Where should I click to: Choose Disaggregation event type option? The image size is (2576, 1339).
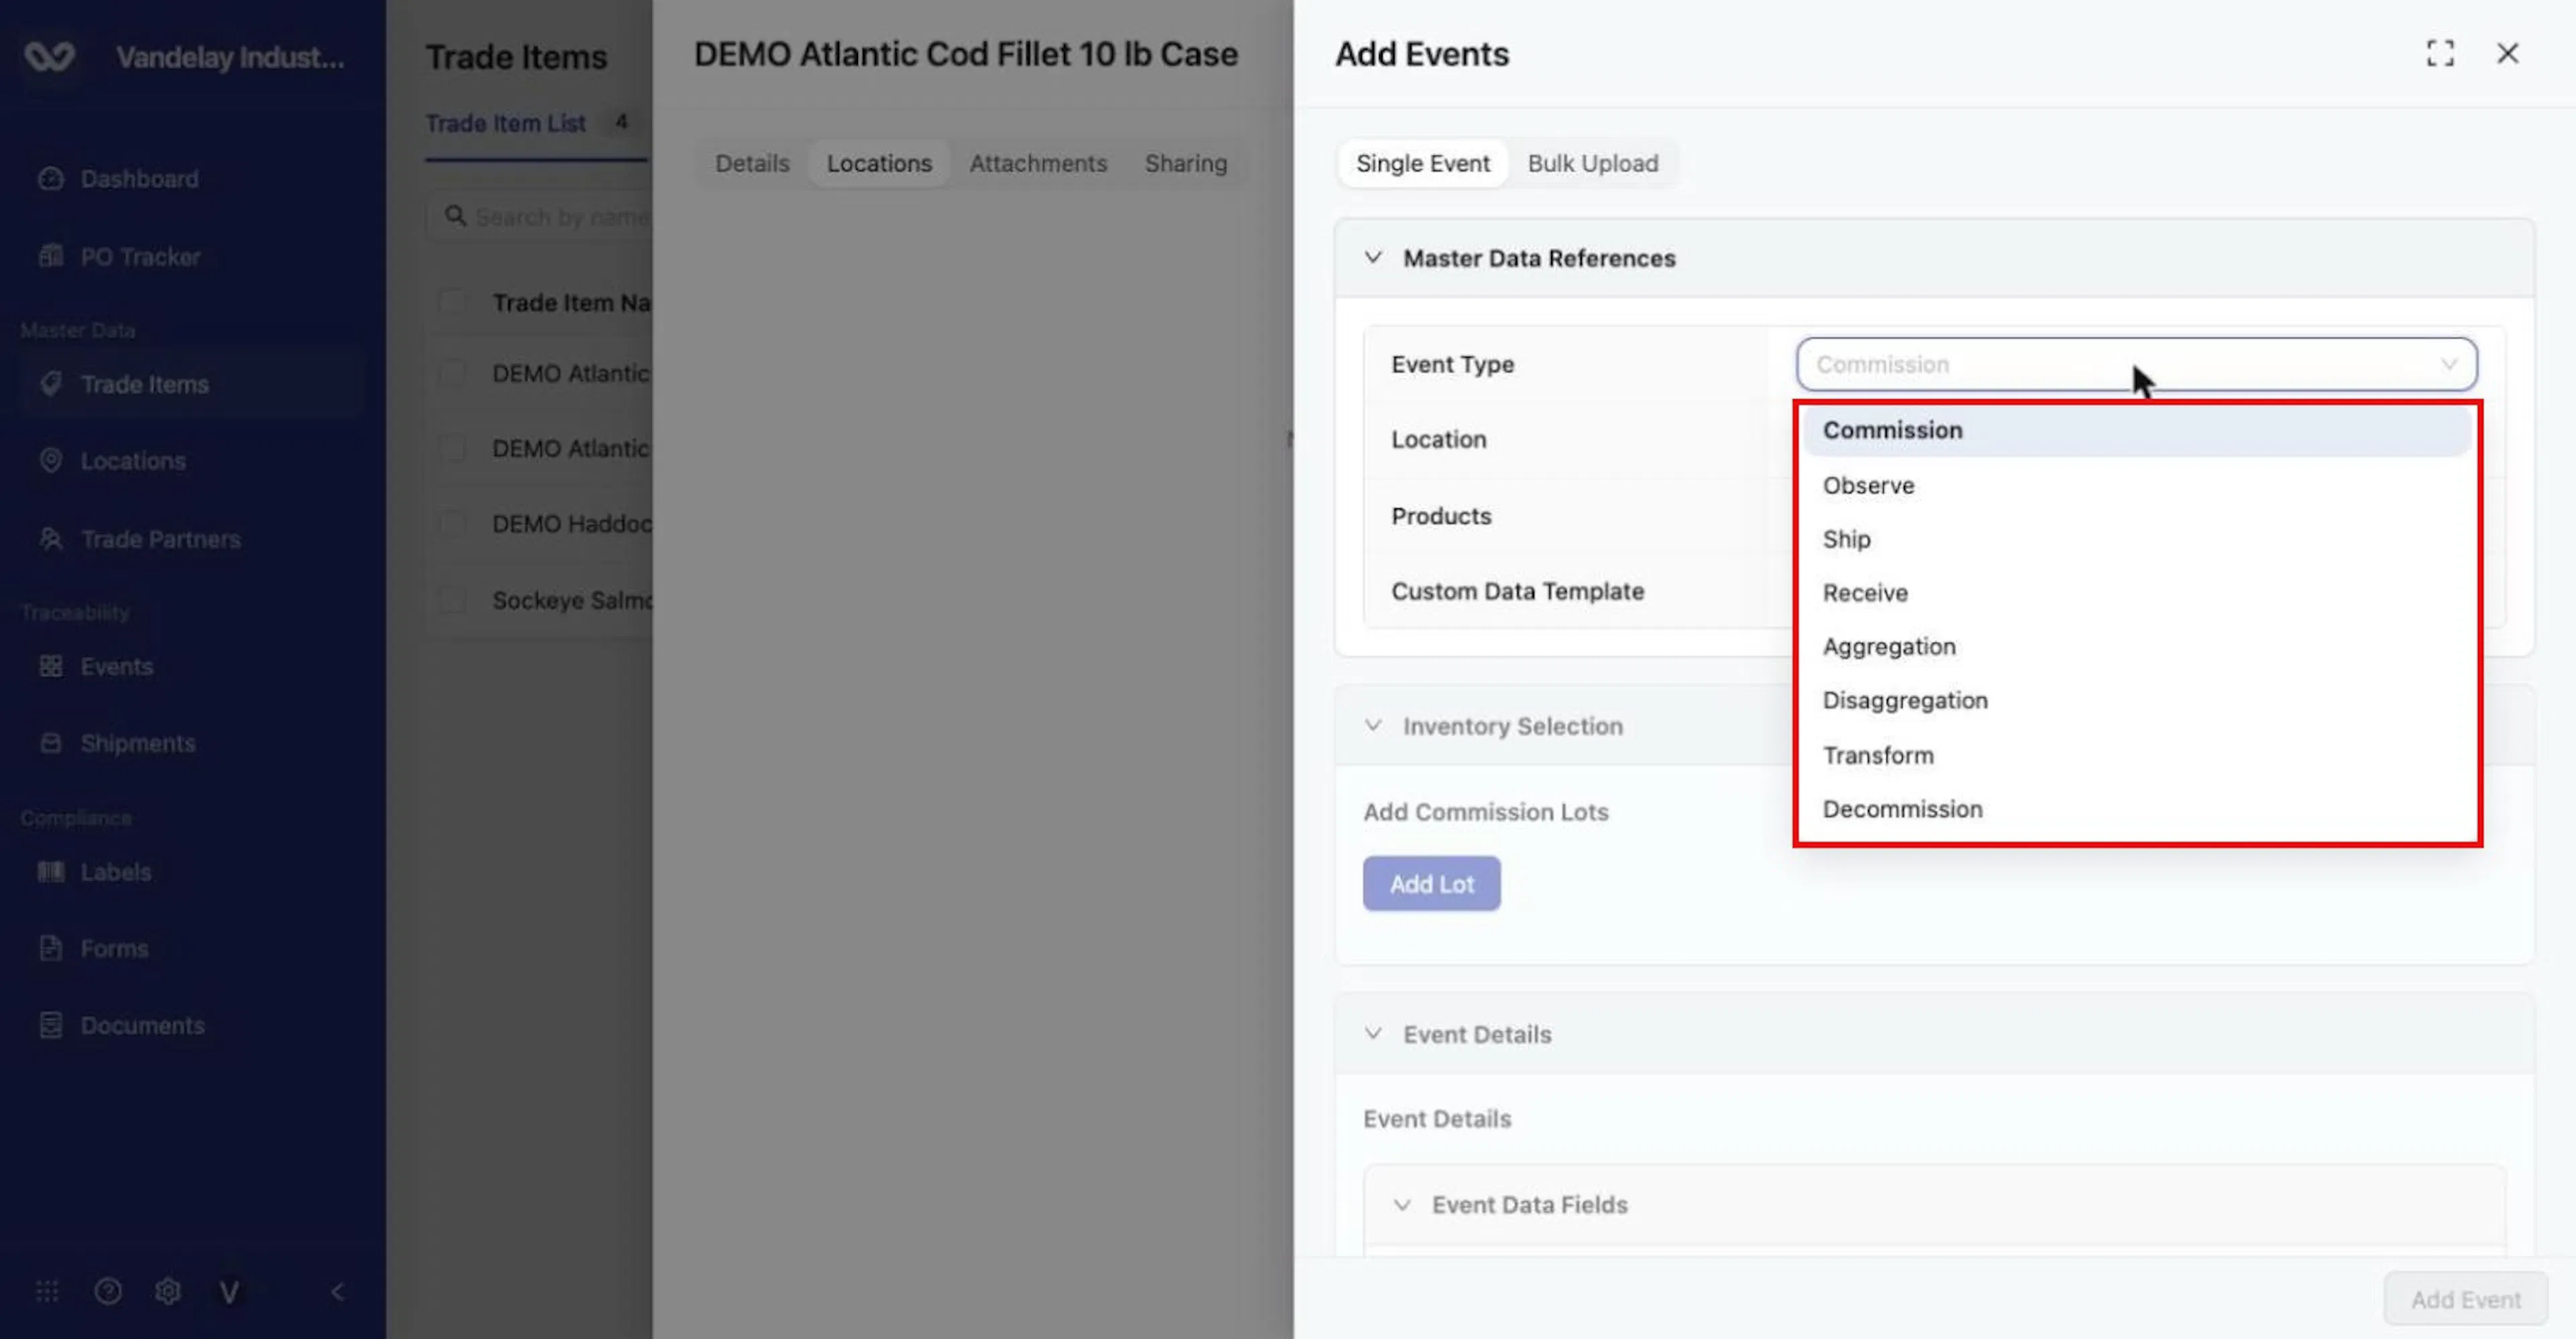click(2136, 701)
